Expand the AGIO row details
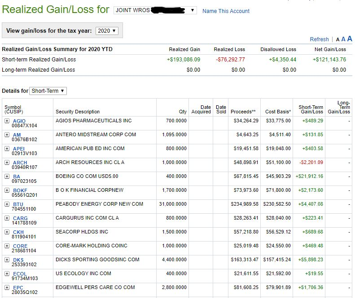The image size is (355, 298). [x=7, y=121]
